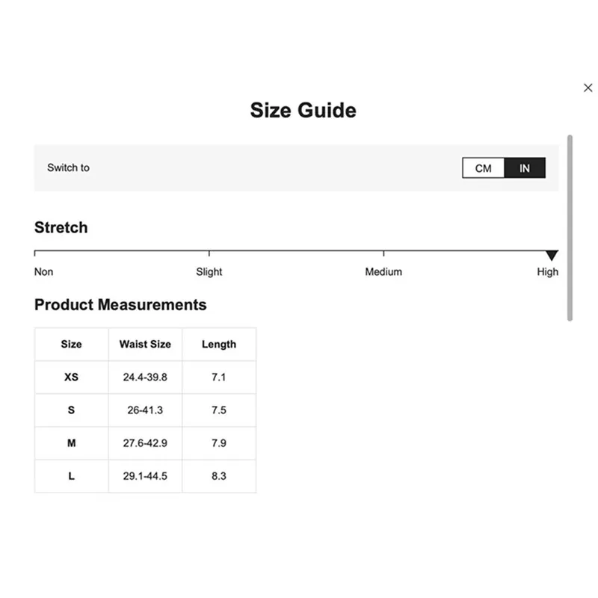
Task: Click the Product Measurements heading
Action: [120, 305]
